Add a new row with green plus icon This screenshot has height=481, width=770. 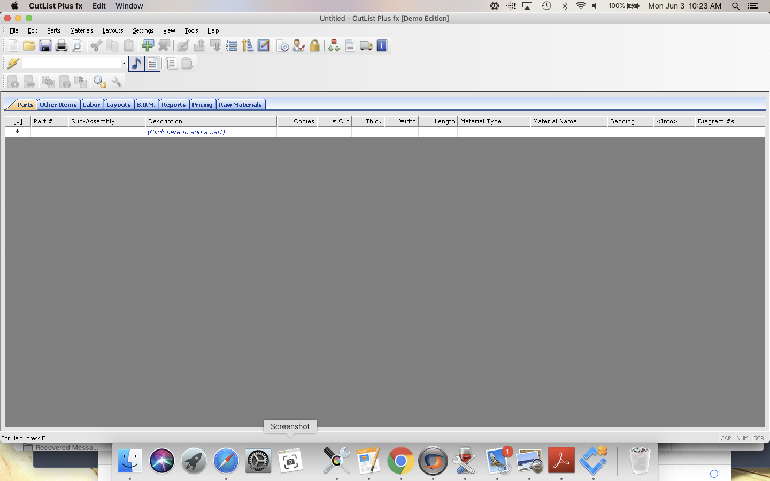148,46
